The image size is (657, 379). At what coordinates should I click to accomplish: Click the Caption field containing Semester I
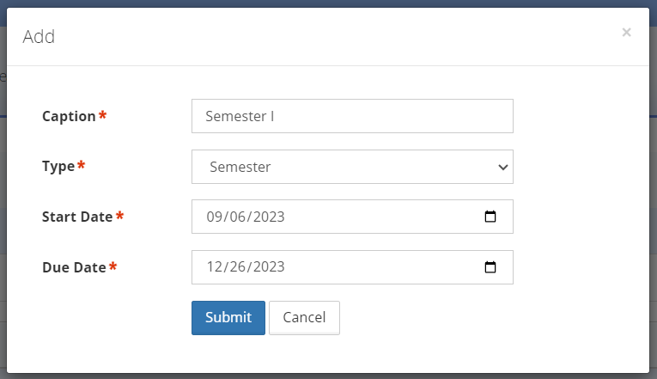point(352,116)
